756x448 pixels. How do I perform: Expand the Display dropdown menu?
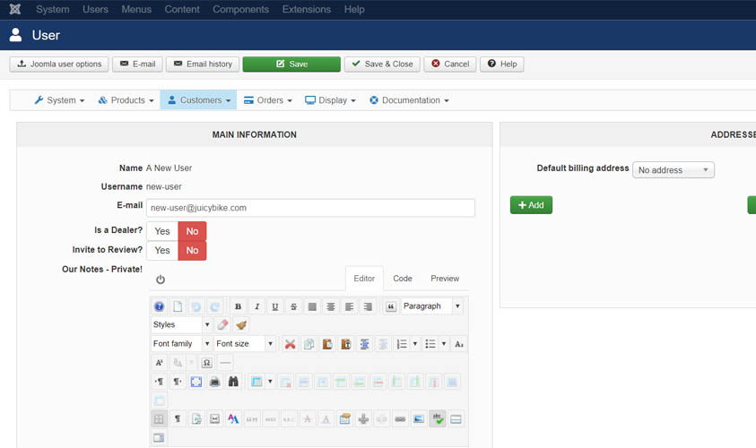coord(330,100)
